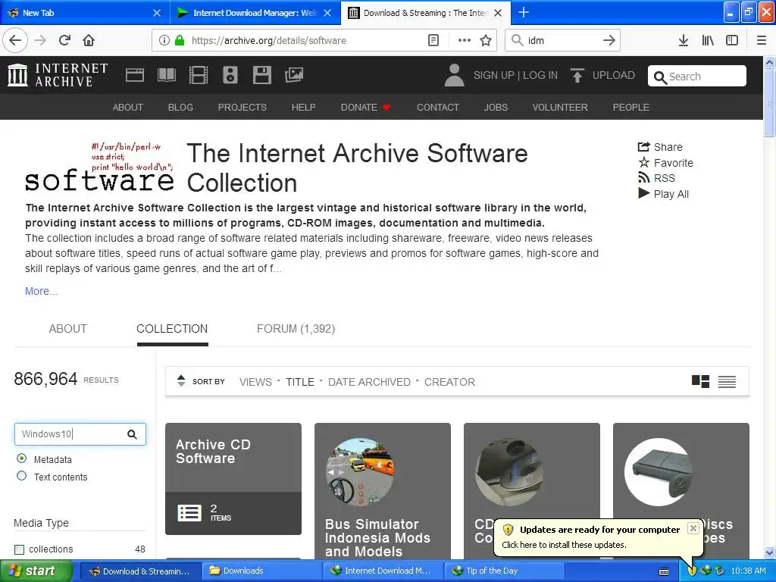Open a new browser tab
Screen dimensions: 776x582
coord(524,12)
